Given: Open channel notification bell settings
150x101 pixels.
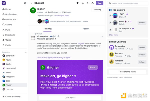Looking at the screenshot, I should (83, 3).
